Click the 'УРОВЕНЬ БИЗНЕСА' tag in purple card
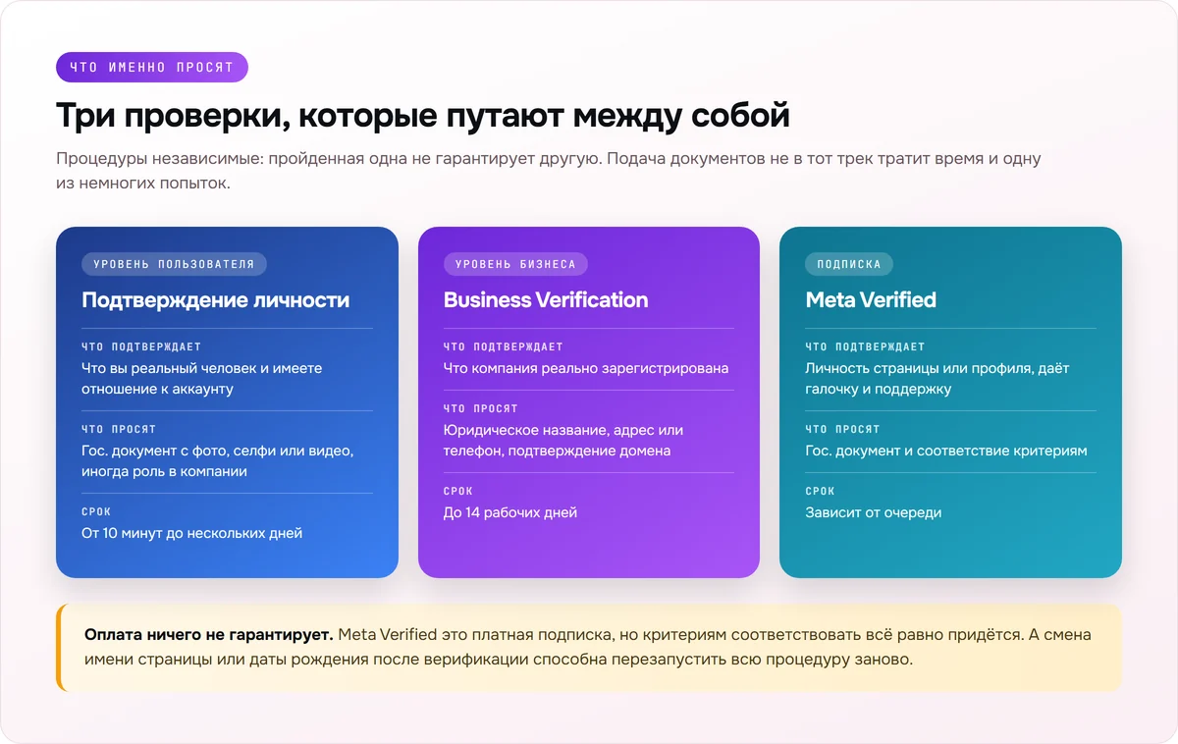The height and width of the screenshot is (744, 1178). [x=515, y=264]
